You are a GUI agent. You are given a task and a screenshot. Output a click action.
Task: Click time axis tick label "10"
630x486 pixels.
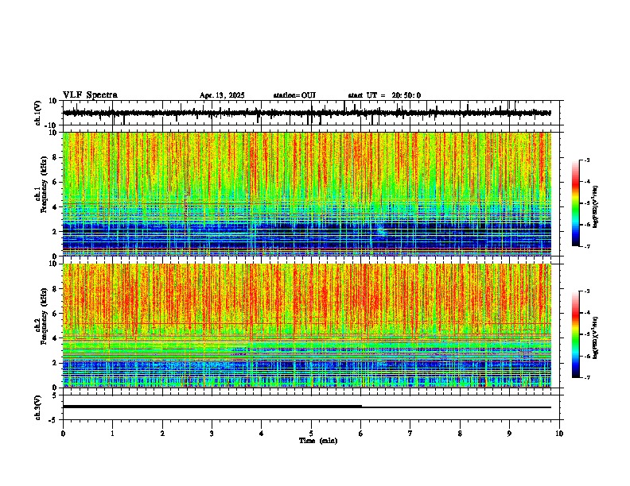(559, 434)
